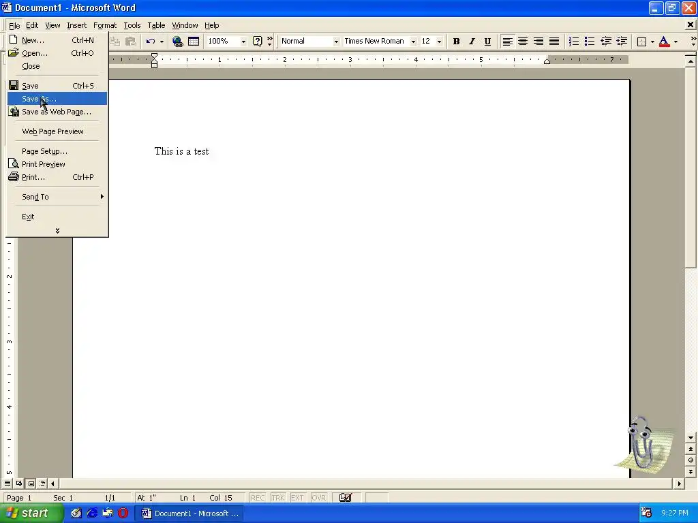Open the Times New Roman font dropdown
698x523 pixels.
(413, 42)
